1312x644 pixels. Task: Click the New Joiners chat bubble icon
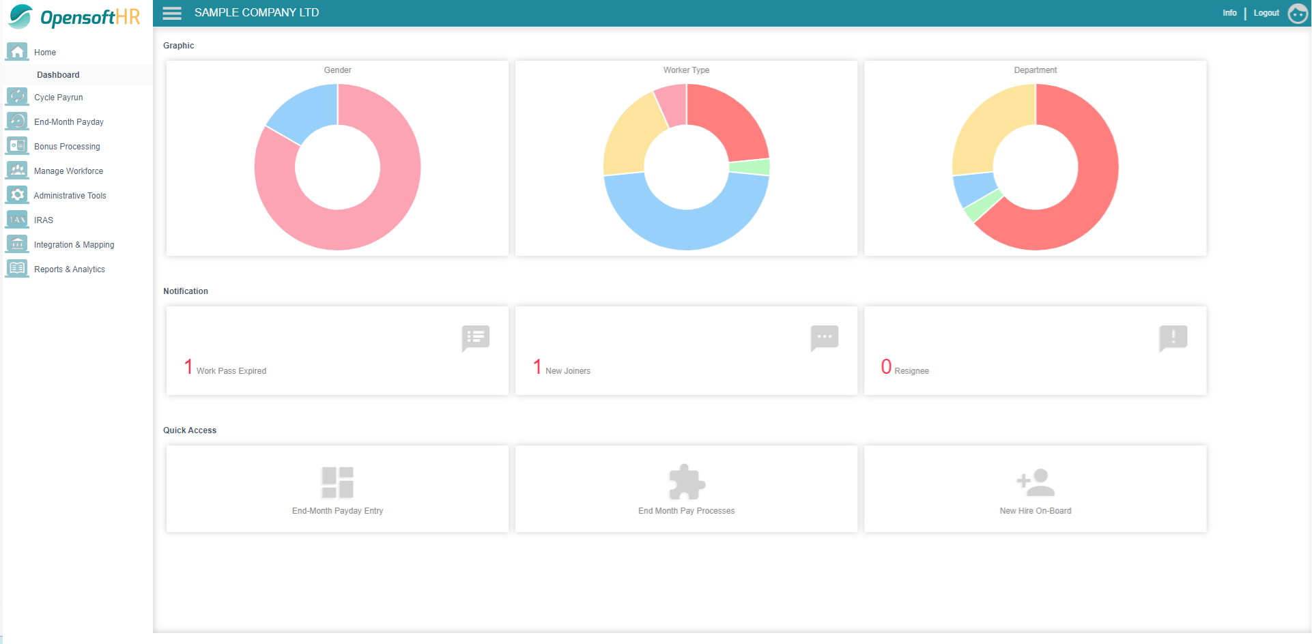(x=824, y=338)
